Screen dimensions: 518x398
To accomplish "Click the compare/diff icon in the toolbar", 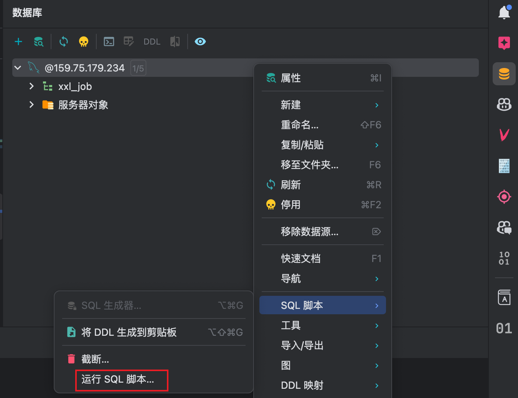I will click(175, 41).
